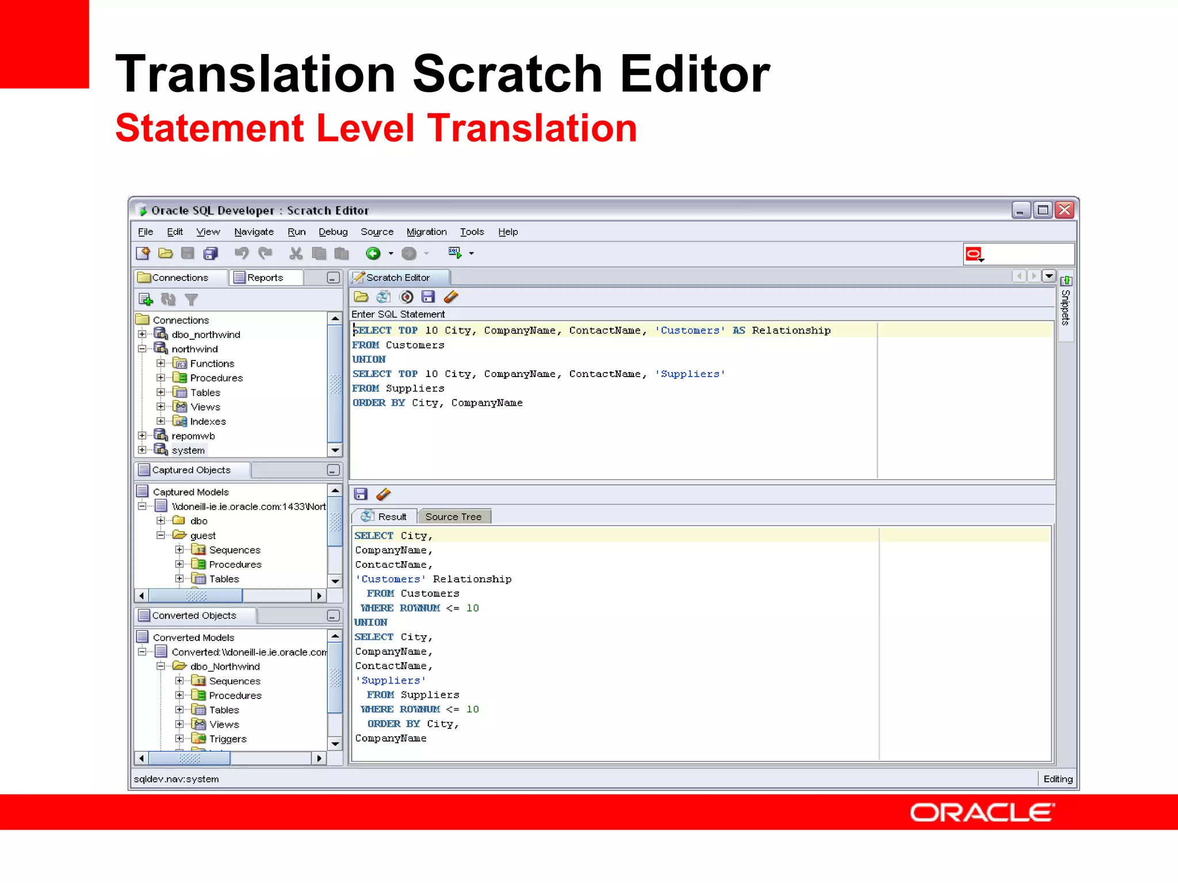Expand the Triggers folder in Converted Models
Screen dimensions: 1178x883
click(x=179, y=738)
